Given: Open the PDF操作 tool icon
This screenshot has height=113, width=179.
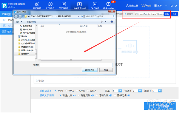Looking at the screenshot, I should 50,4.
